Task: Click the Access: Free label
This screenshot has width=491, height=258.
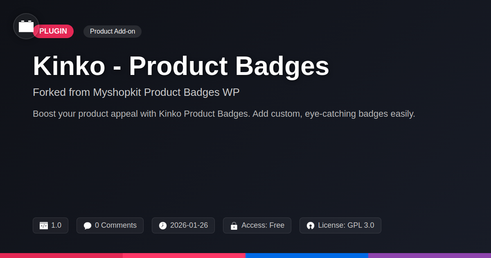Action: (263, 225)
